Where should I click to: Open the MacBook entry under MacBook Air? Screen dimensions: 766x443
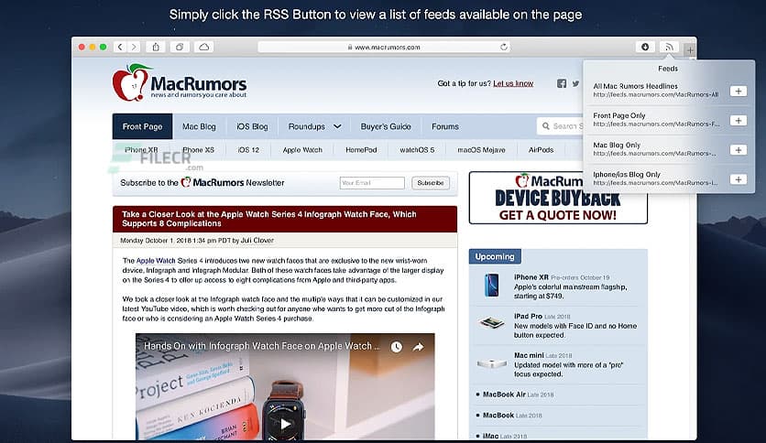(498, 416)
